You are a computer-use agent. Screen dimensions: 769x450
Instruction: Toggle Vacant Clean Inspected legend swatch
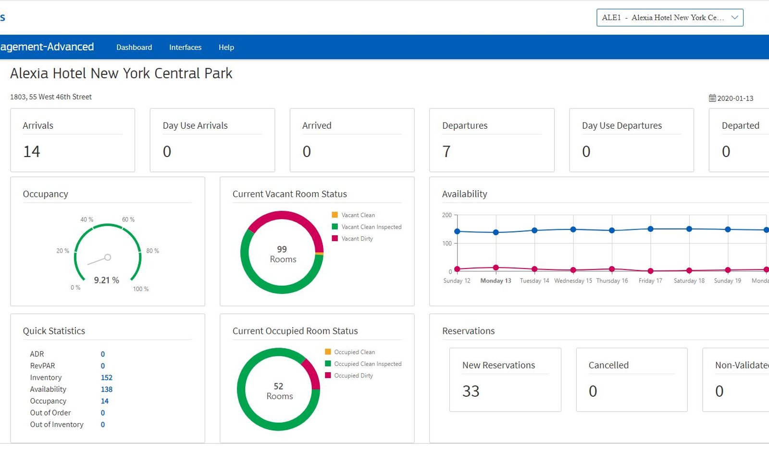click(x=335, y=227)
